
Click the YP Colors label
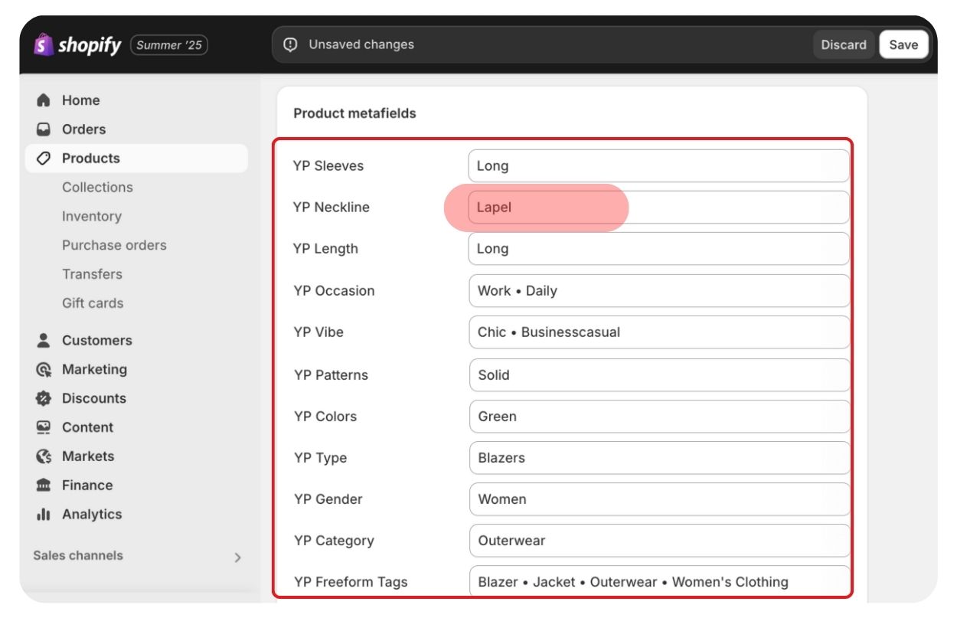pyautogui.click(x=325, y=417)
